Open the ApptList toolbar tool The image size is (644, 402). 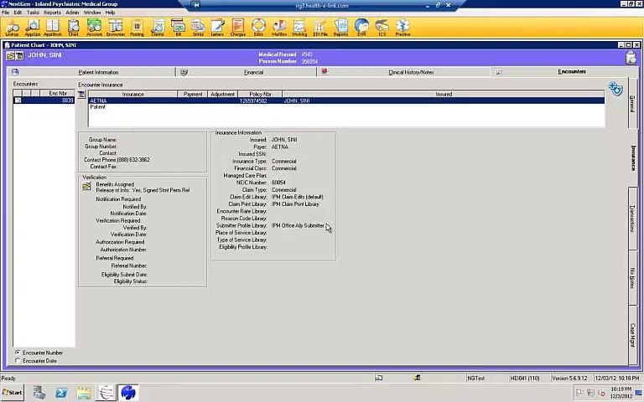33,28
